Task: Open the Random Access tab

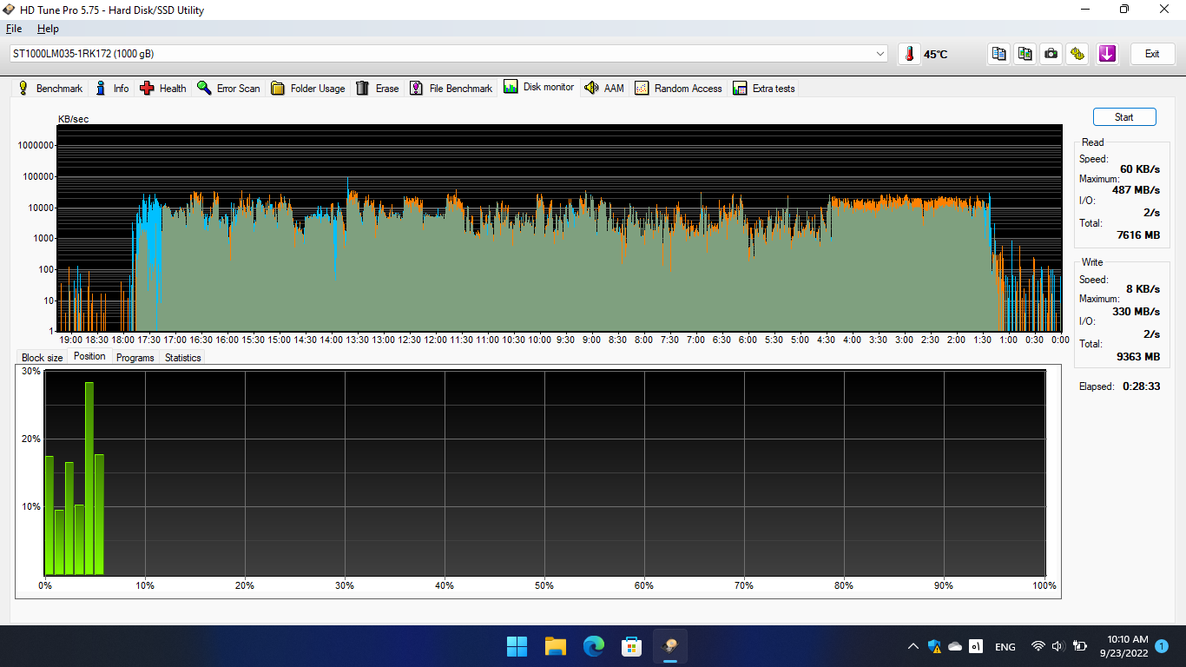Action: 678,89
